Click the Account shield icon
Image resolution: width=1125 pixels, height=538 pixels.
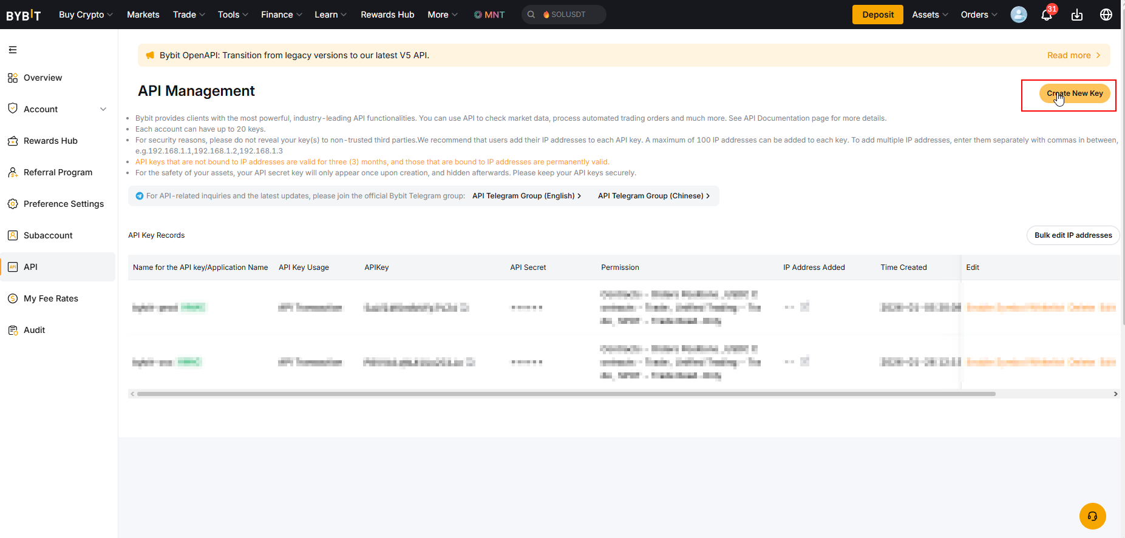13,109
